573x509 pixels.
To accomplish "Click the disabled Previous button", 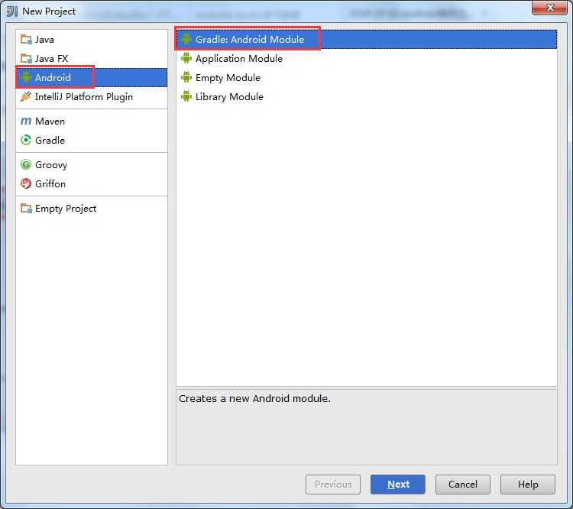I will (333, 484).
